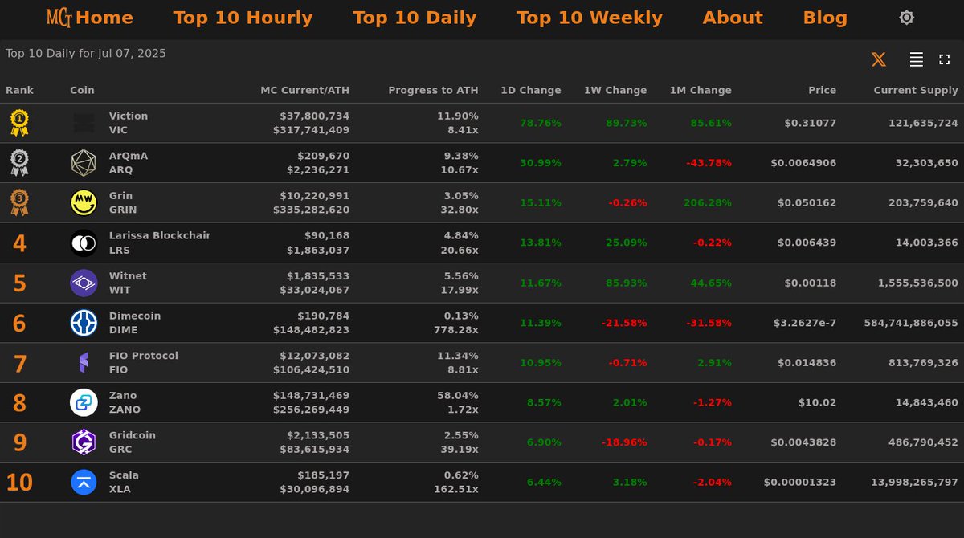
Task: Enter fullscreen mode icon
Action: pyautogui.click(x=944, y=59)
